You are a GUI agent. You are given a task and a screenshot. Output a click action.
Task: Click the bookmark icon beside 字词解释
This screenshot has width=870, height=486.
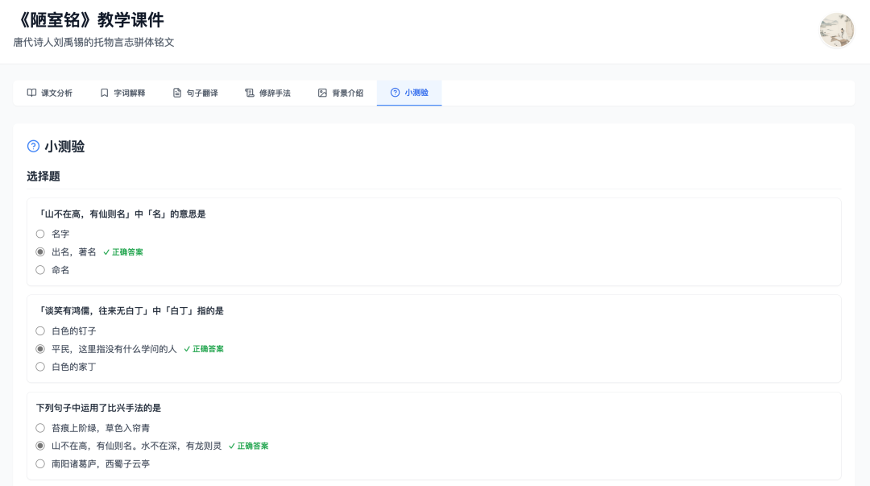coord(104,93)
